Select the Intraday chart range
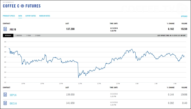This screenshot has height=109, width=191. tap(8, 35)
